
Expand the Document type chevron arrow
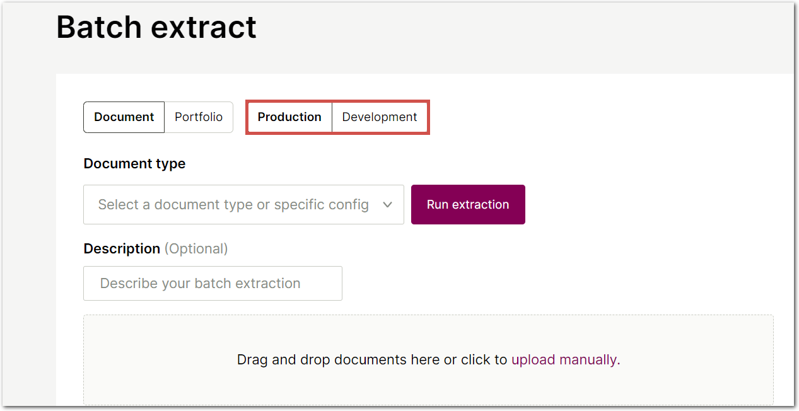click(388, 205)
